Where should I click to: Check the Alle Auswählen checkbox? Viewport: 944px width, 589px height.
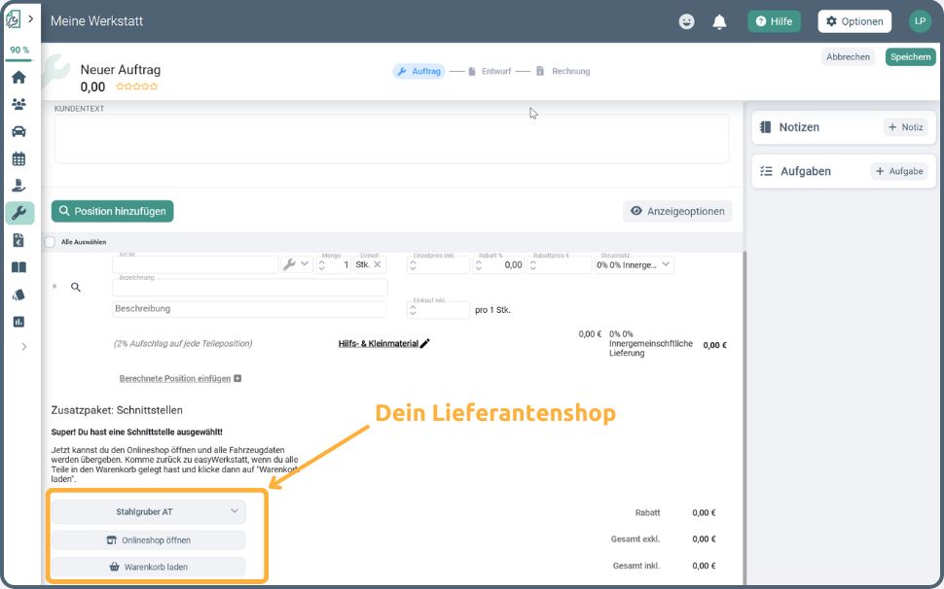50,242
